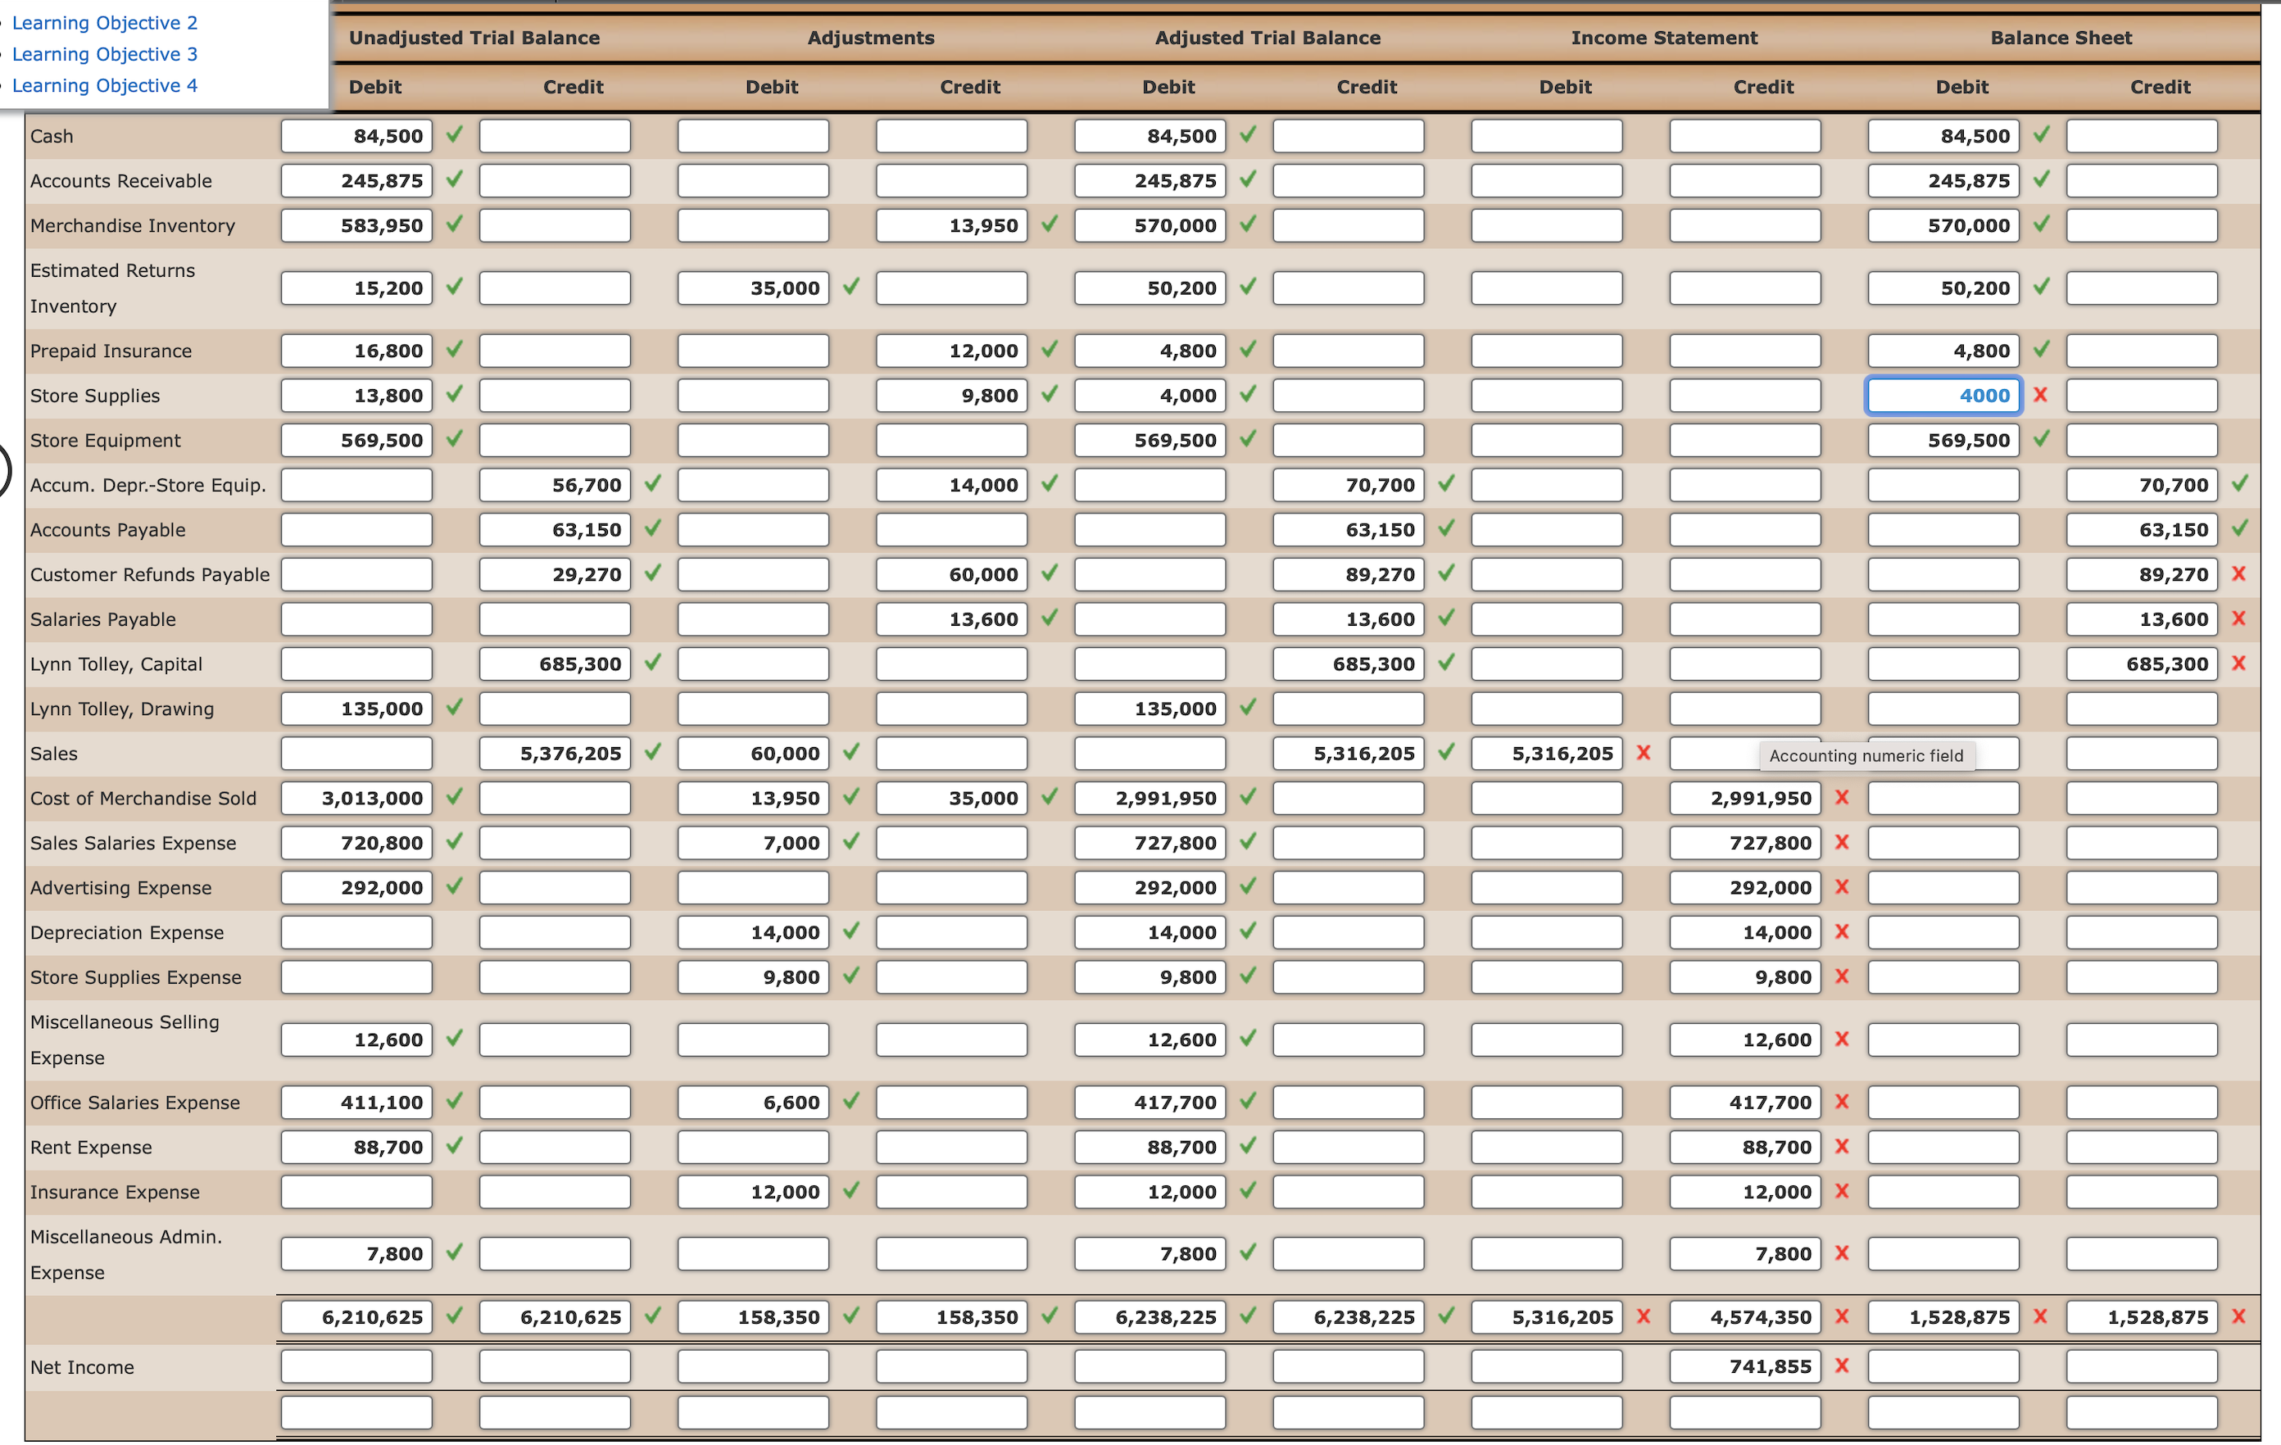2281x1445 pixels.
Task: Select the empty Balance Sheet credit field for Depreciation Expense
Action: pyautogui.click(x=2142, y=931)
